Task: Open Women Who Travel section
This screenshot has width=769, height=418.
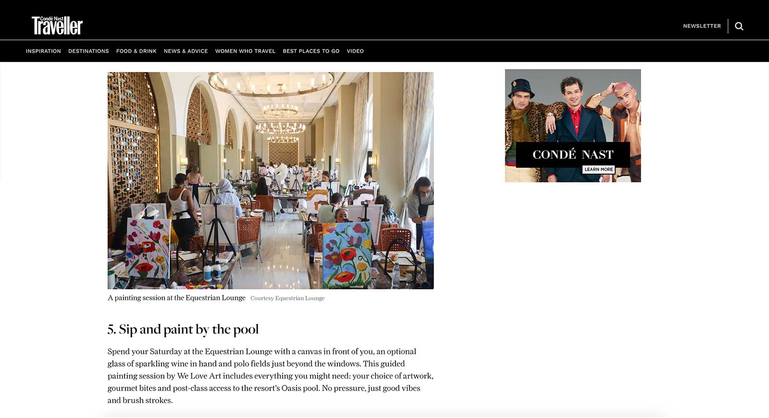Action: tap(245, 51)
